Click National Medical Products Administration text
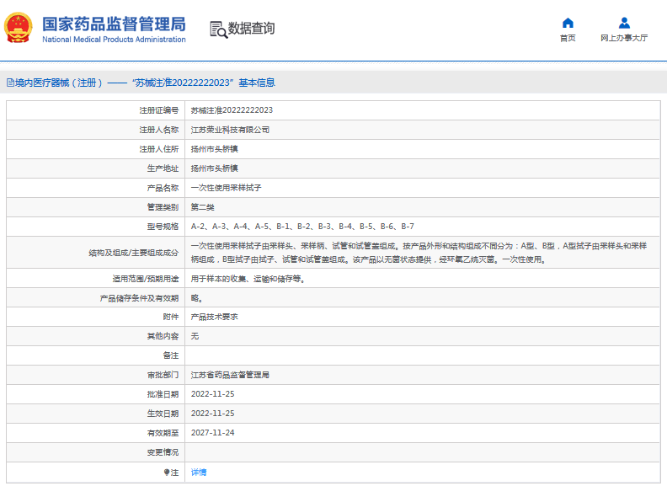667x486 pixels. point(114,40)
